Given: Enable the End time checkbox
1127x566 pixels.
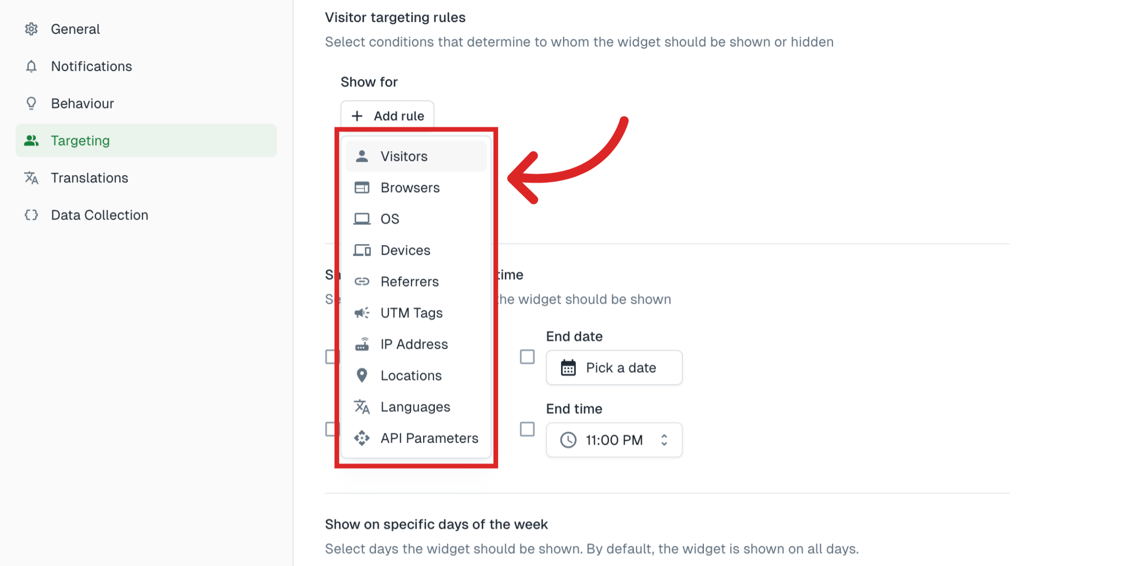Looking at the screenshot, I should [527, 428].
